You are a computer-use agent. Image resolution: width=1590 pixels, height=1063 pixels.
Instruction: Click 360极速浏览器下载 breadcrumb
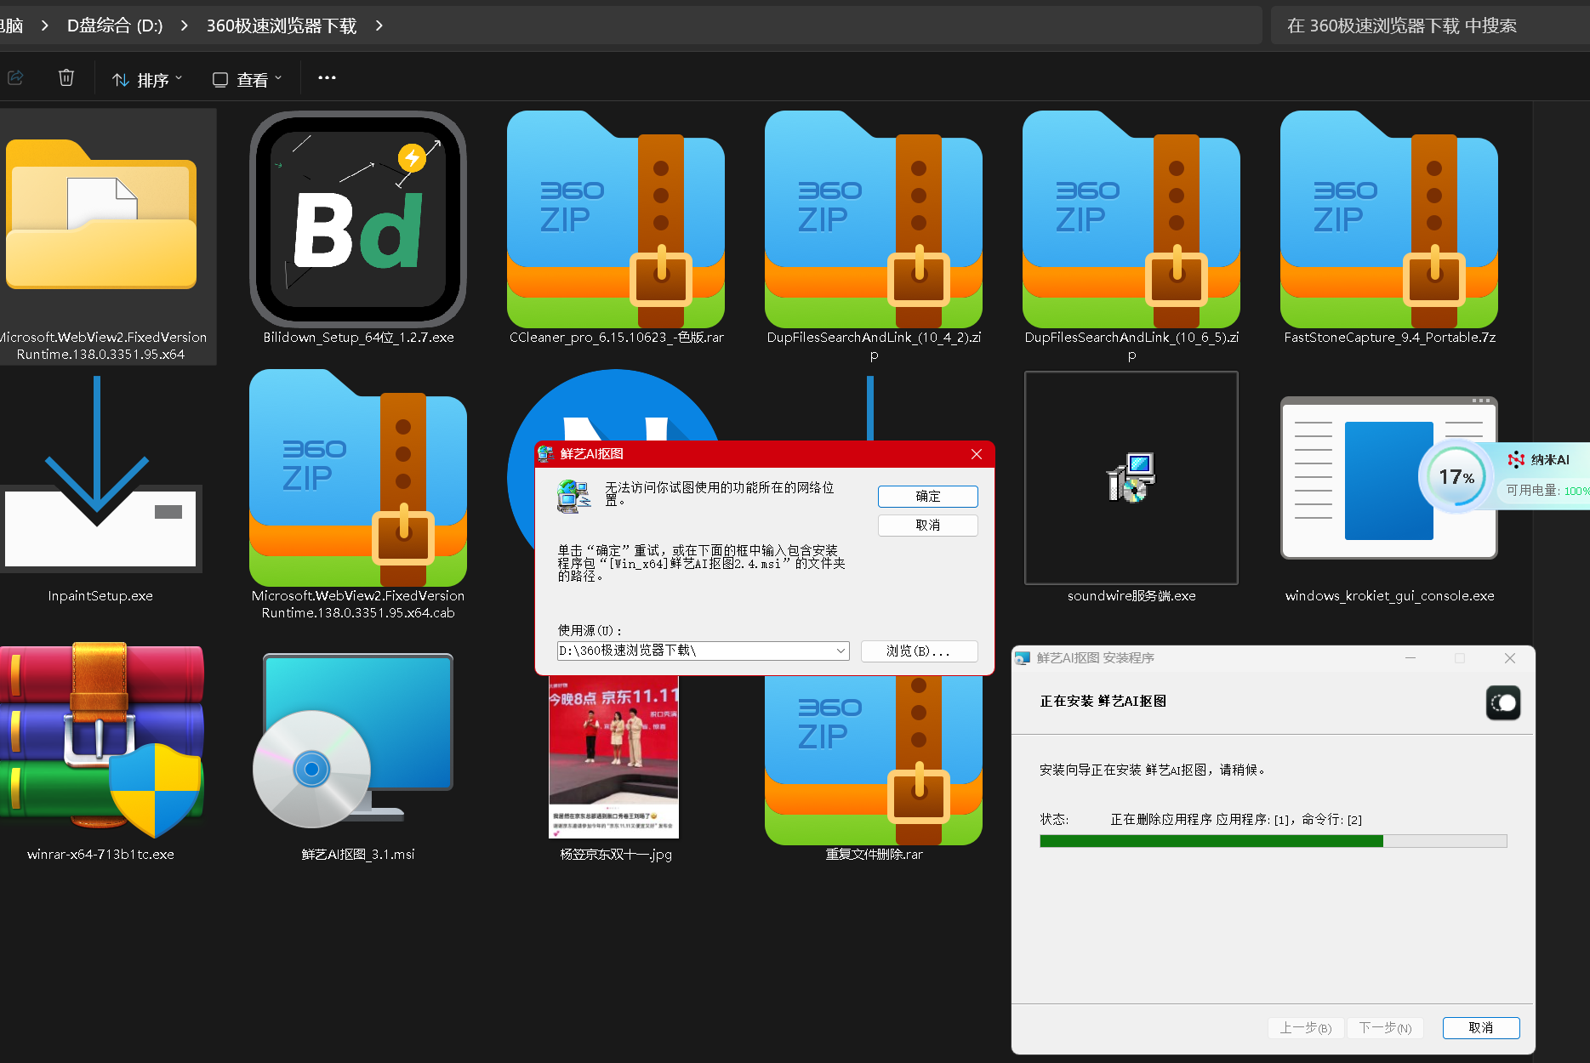coord(282,26)
